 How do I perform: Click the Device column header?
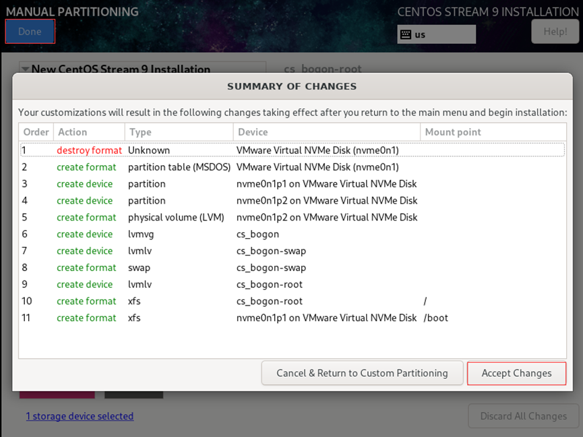[x=327, y=132]
